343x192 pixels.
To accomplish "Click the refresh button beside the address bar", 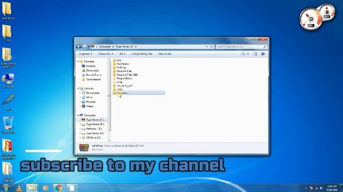I will pyautogui.click(x=212, y=46).
